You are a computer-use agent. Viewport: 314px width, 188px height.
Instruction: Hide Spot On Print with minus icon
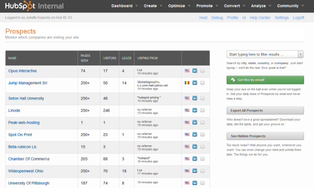203,134
